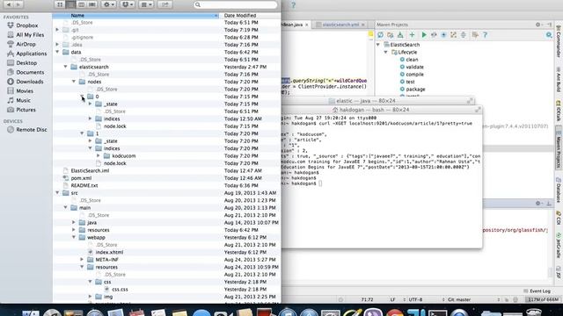The image size is (563, 316).
Task: Open Maven settings icon in toolbar
Action: (x=475, y=35)
